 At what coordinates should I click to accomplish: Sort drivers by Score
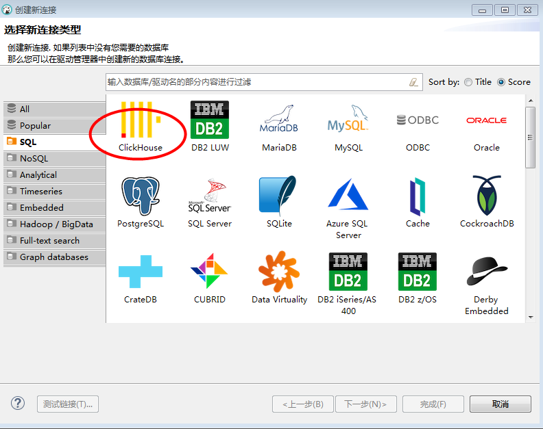pyautogui.click(x=514, y=82)
